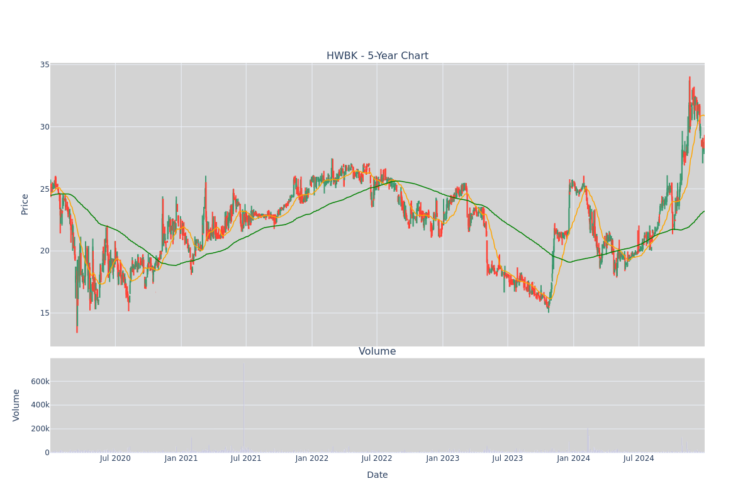Click volume tick label '0'
This screenshot has width=755, height=503.
tap(47, 452)
